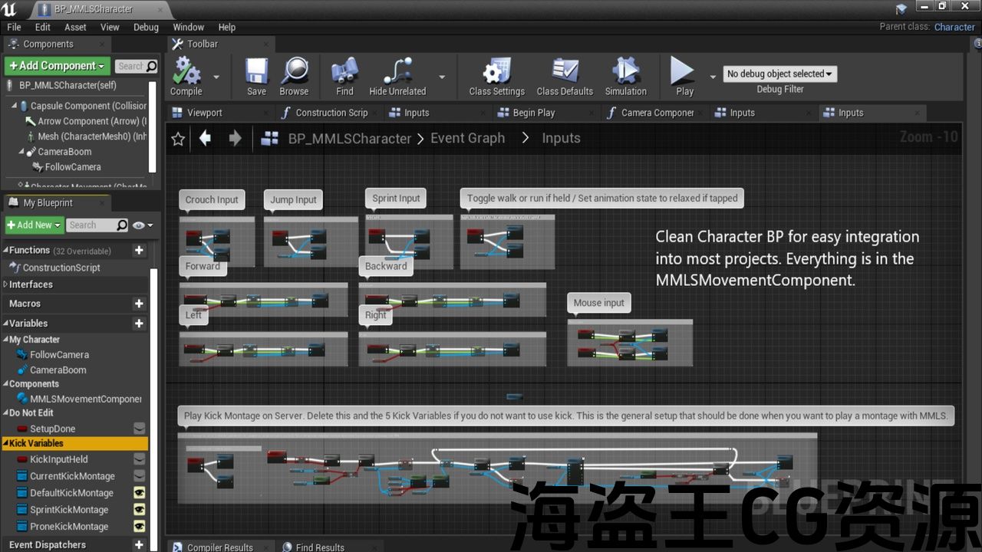Toggle visibility eye for ProneKickMontage variable

coord(139,527)
